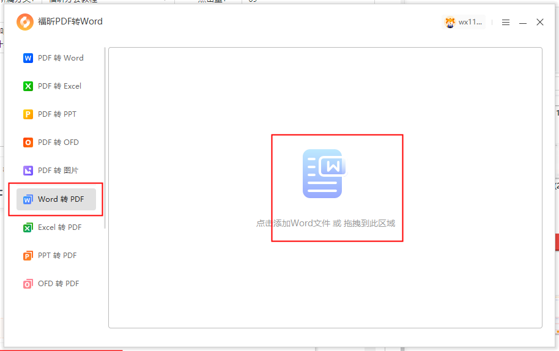The width and height of the screenshot is (559, 351).
Task: Switch to PDF 转 PPT conversion
Action: (56, 114)
